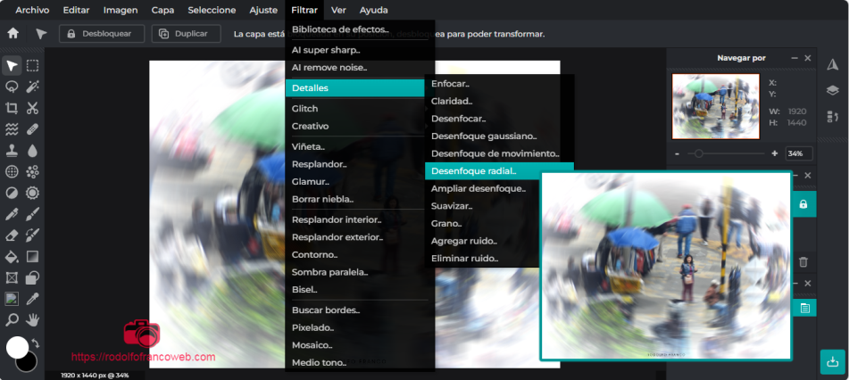Viewport: 849px width, 380px height.
Task: Pick the Magic Wand tool
Action: [33, 87]
